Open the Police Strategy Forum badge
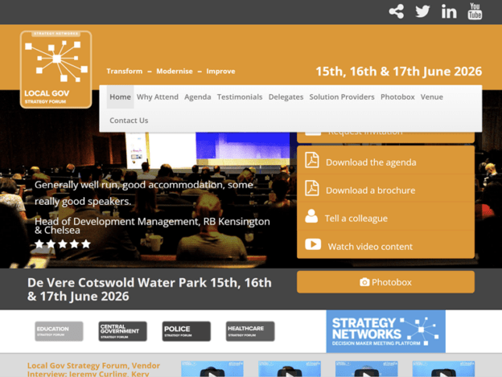Image resolution: width=502 pixels, height=377 pixels. (187, 331)
